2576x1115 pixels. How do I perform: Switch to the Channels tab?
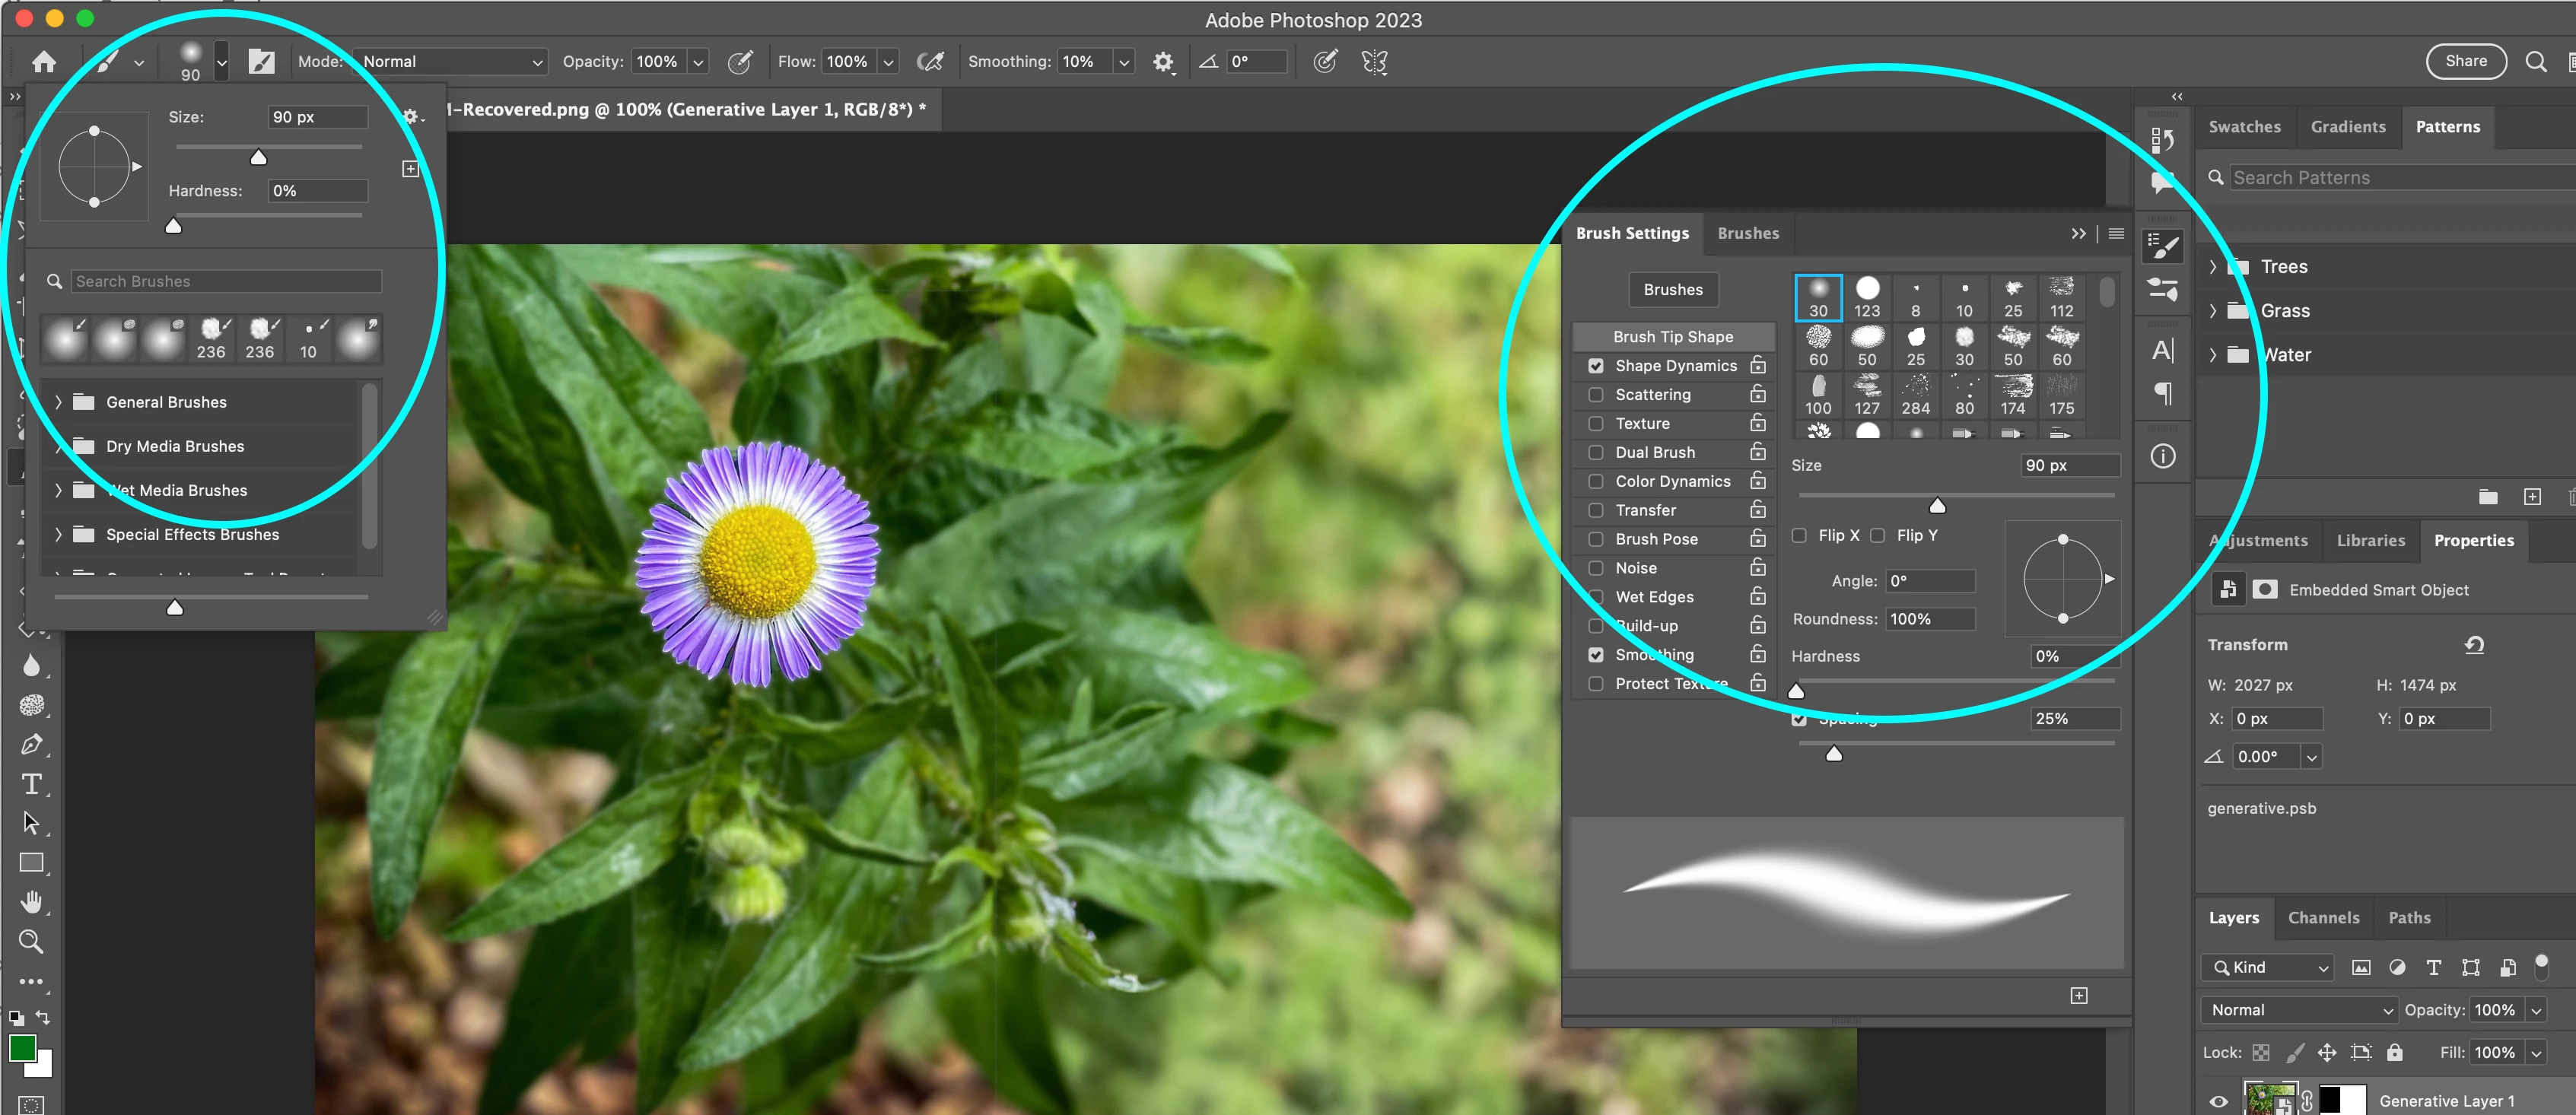click(2323, 918)
